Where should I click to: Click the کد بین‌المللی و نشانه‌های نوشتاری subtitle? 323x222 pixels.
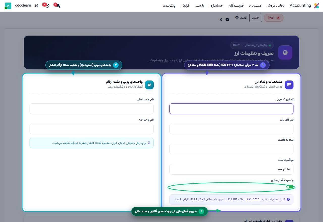tap(263, 87)
